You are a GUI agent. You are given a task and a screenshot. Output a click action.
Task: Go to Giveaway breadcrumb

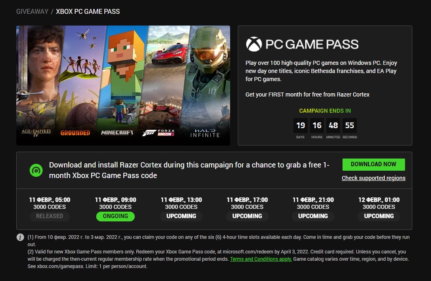pyautogui.click(x=32, y=11)
